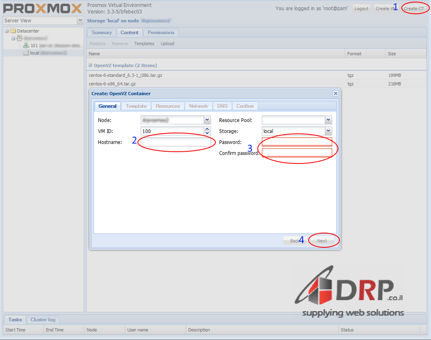Open the Permissions tab
431x340 pixels.
coord(161,33)
